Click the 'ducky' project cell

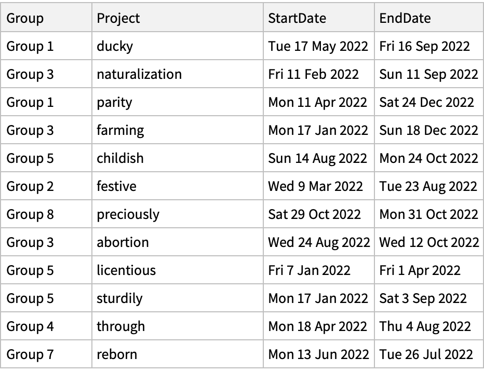115,46
